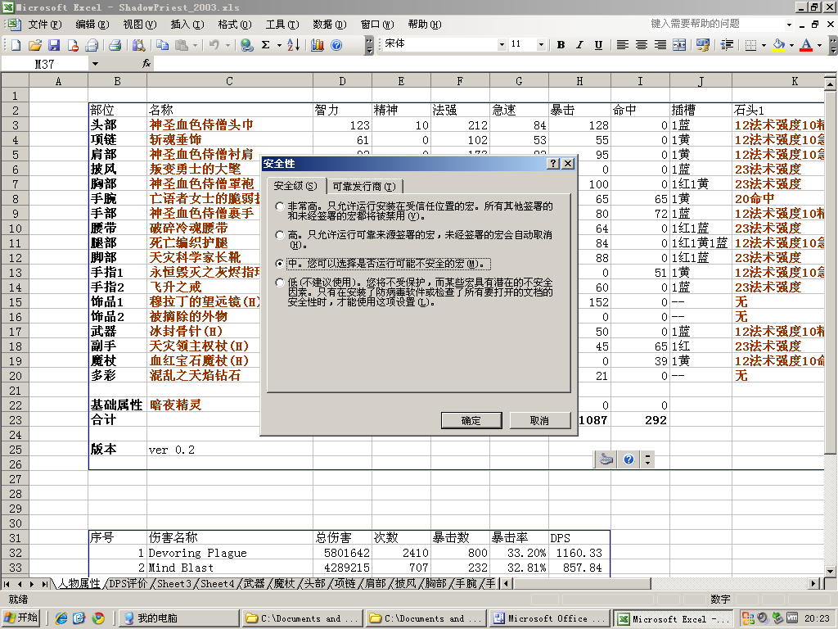Switch to the 可靠发行商 tab
Image resolution: width=838 pixels, height=629 pixels.
click(363, 186)
